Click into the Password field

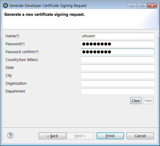click(118, 44)
